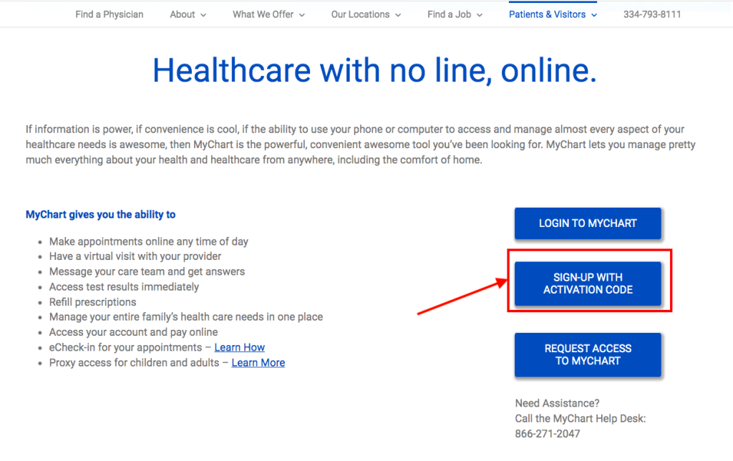Open the What We Offer menu

click(269, 14)
